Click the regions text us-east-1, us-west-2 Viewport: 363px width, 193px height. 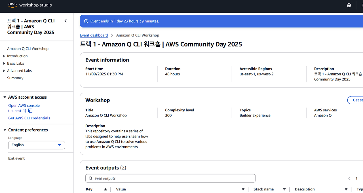point(257,74)
